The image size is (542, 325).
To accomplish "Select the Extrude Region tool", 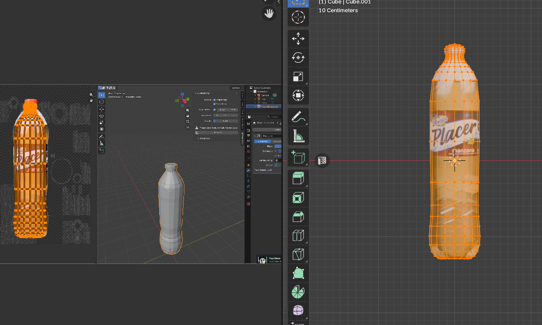I will (298, 178).
